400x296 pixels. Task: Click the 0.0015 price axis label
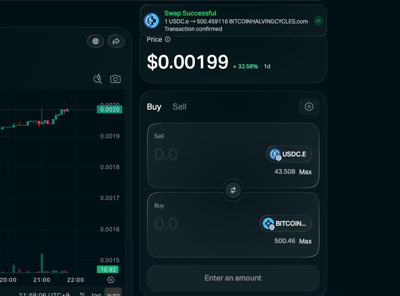coord(110,260)
